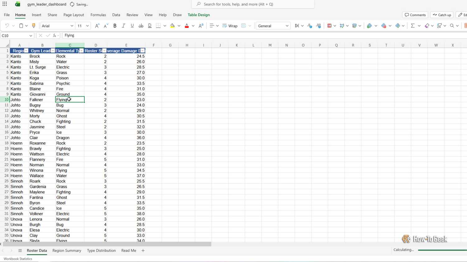Toggle Double Underline formatting
The height and width of the screenshot is (262, 467).
click(x=150, y=26)
